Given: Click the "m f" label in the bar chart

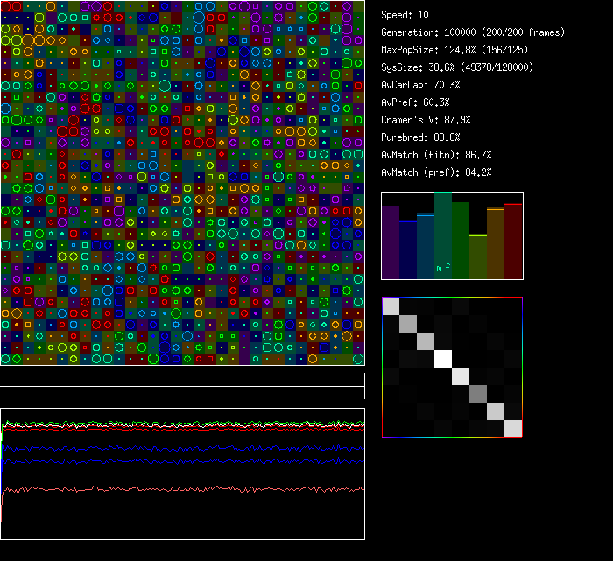Looking at the screenshot, I should click(x=443, y=269).
